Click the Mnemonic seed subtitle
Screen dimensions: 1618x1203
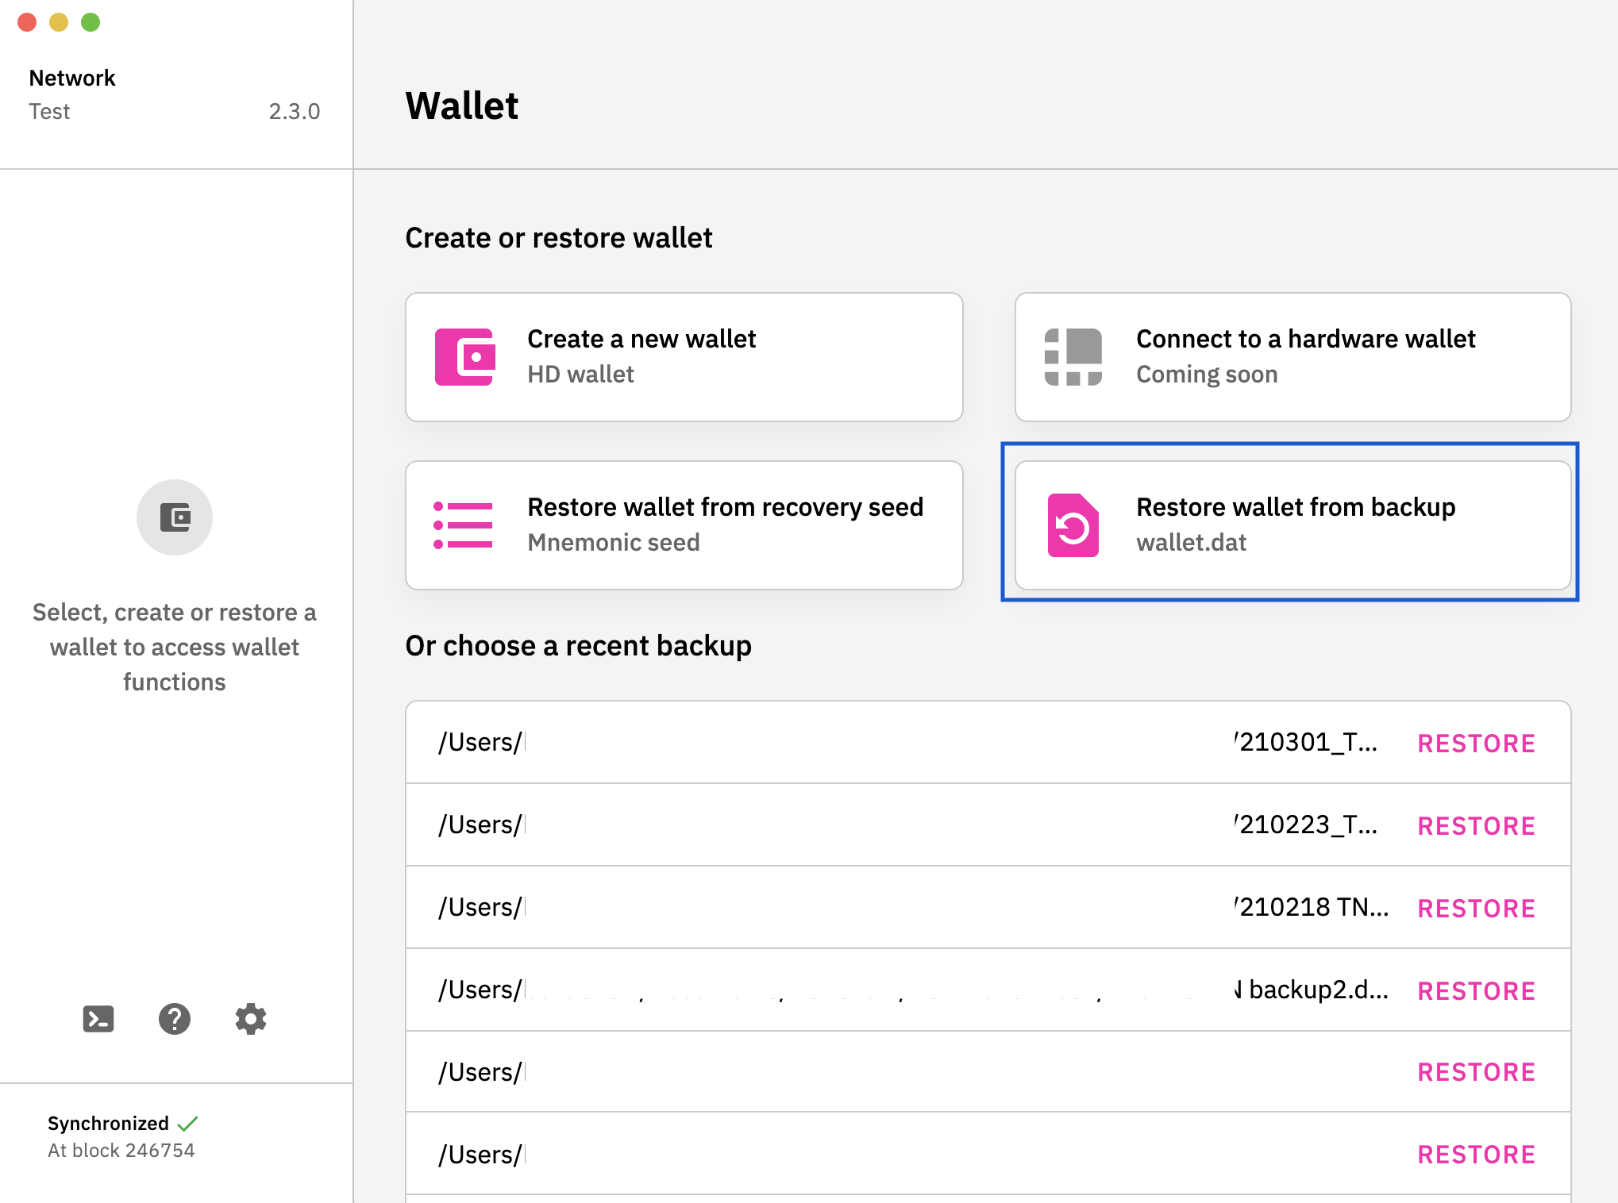(614, 543)
